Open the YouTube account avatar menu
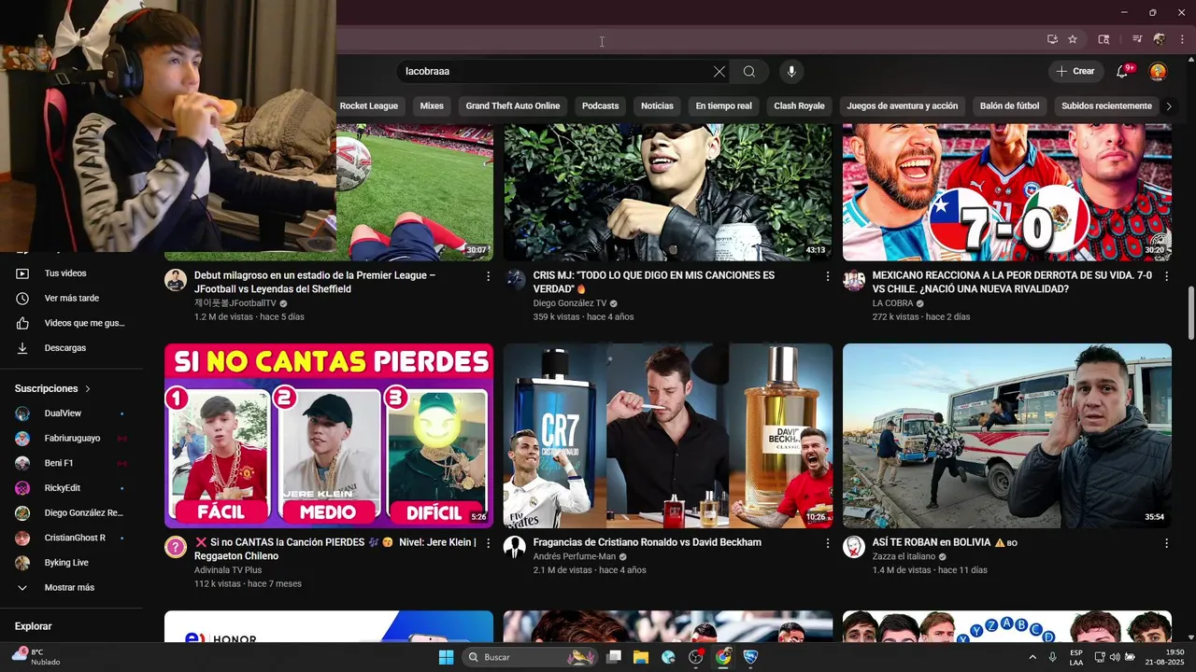 [x=1158, y=72]
